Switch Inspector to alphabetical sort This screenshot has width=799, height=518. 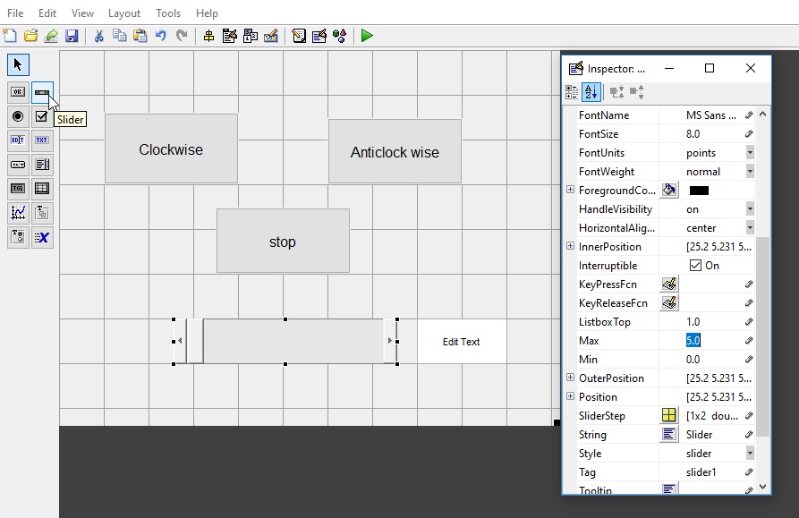(591, 92)
